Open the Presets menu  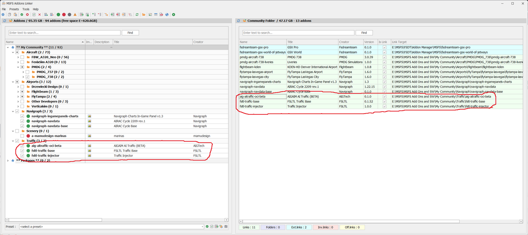[x=14, y=9]
